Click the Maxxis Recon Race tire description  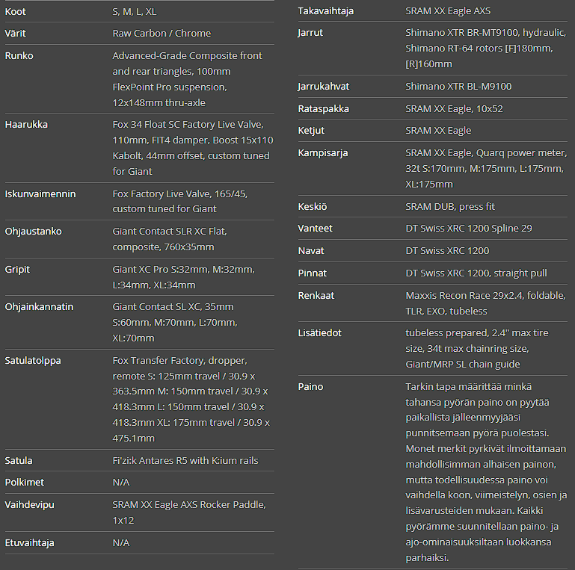point(485,303)
